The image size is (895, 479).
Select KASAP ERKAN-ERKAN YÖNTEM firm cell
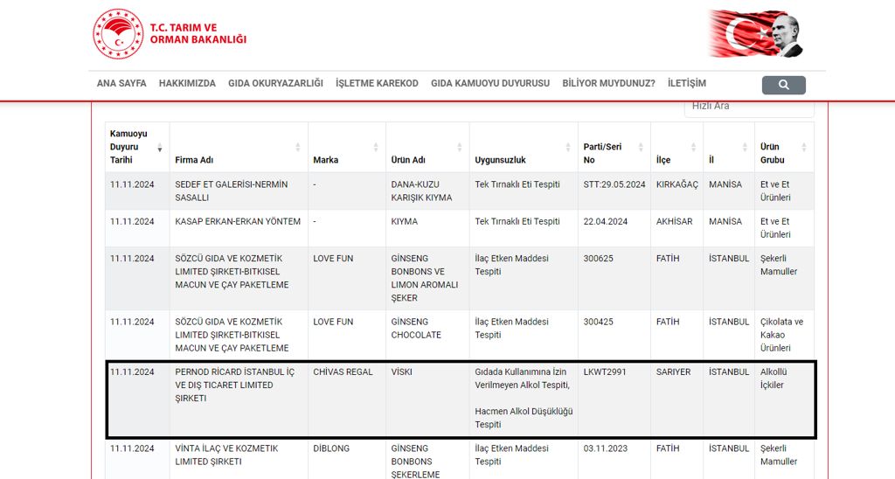click(239, 228)
